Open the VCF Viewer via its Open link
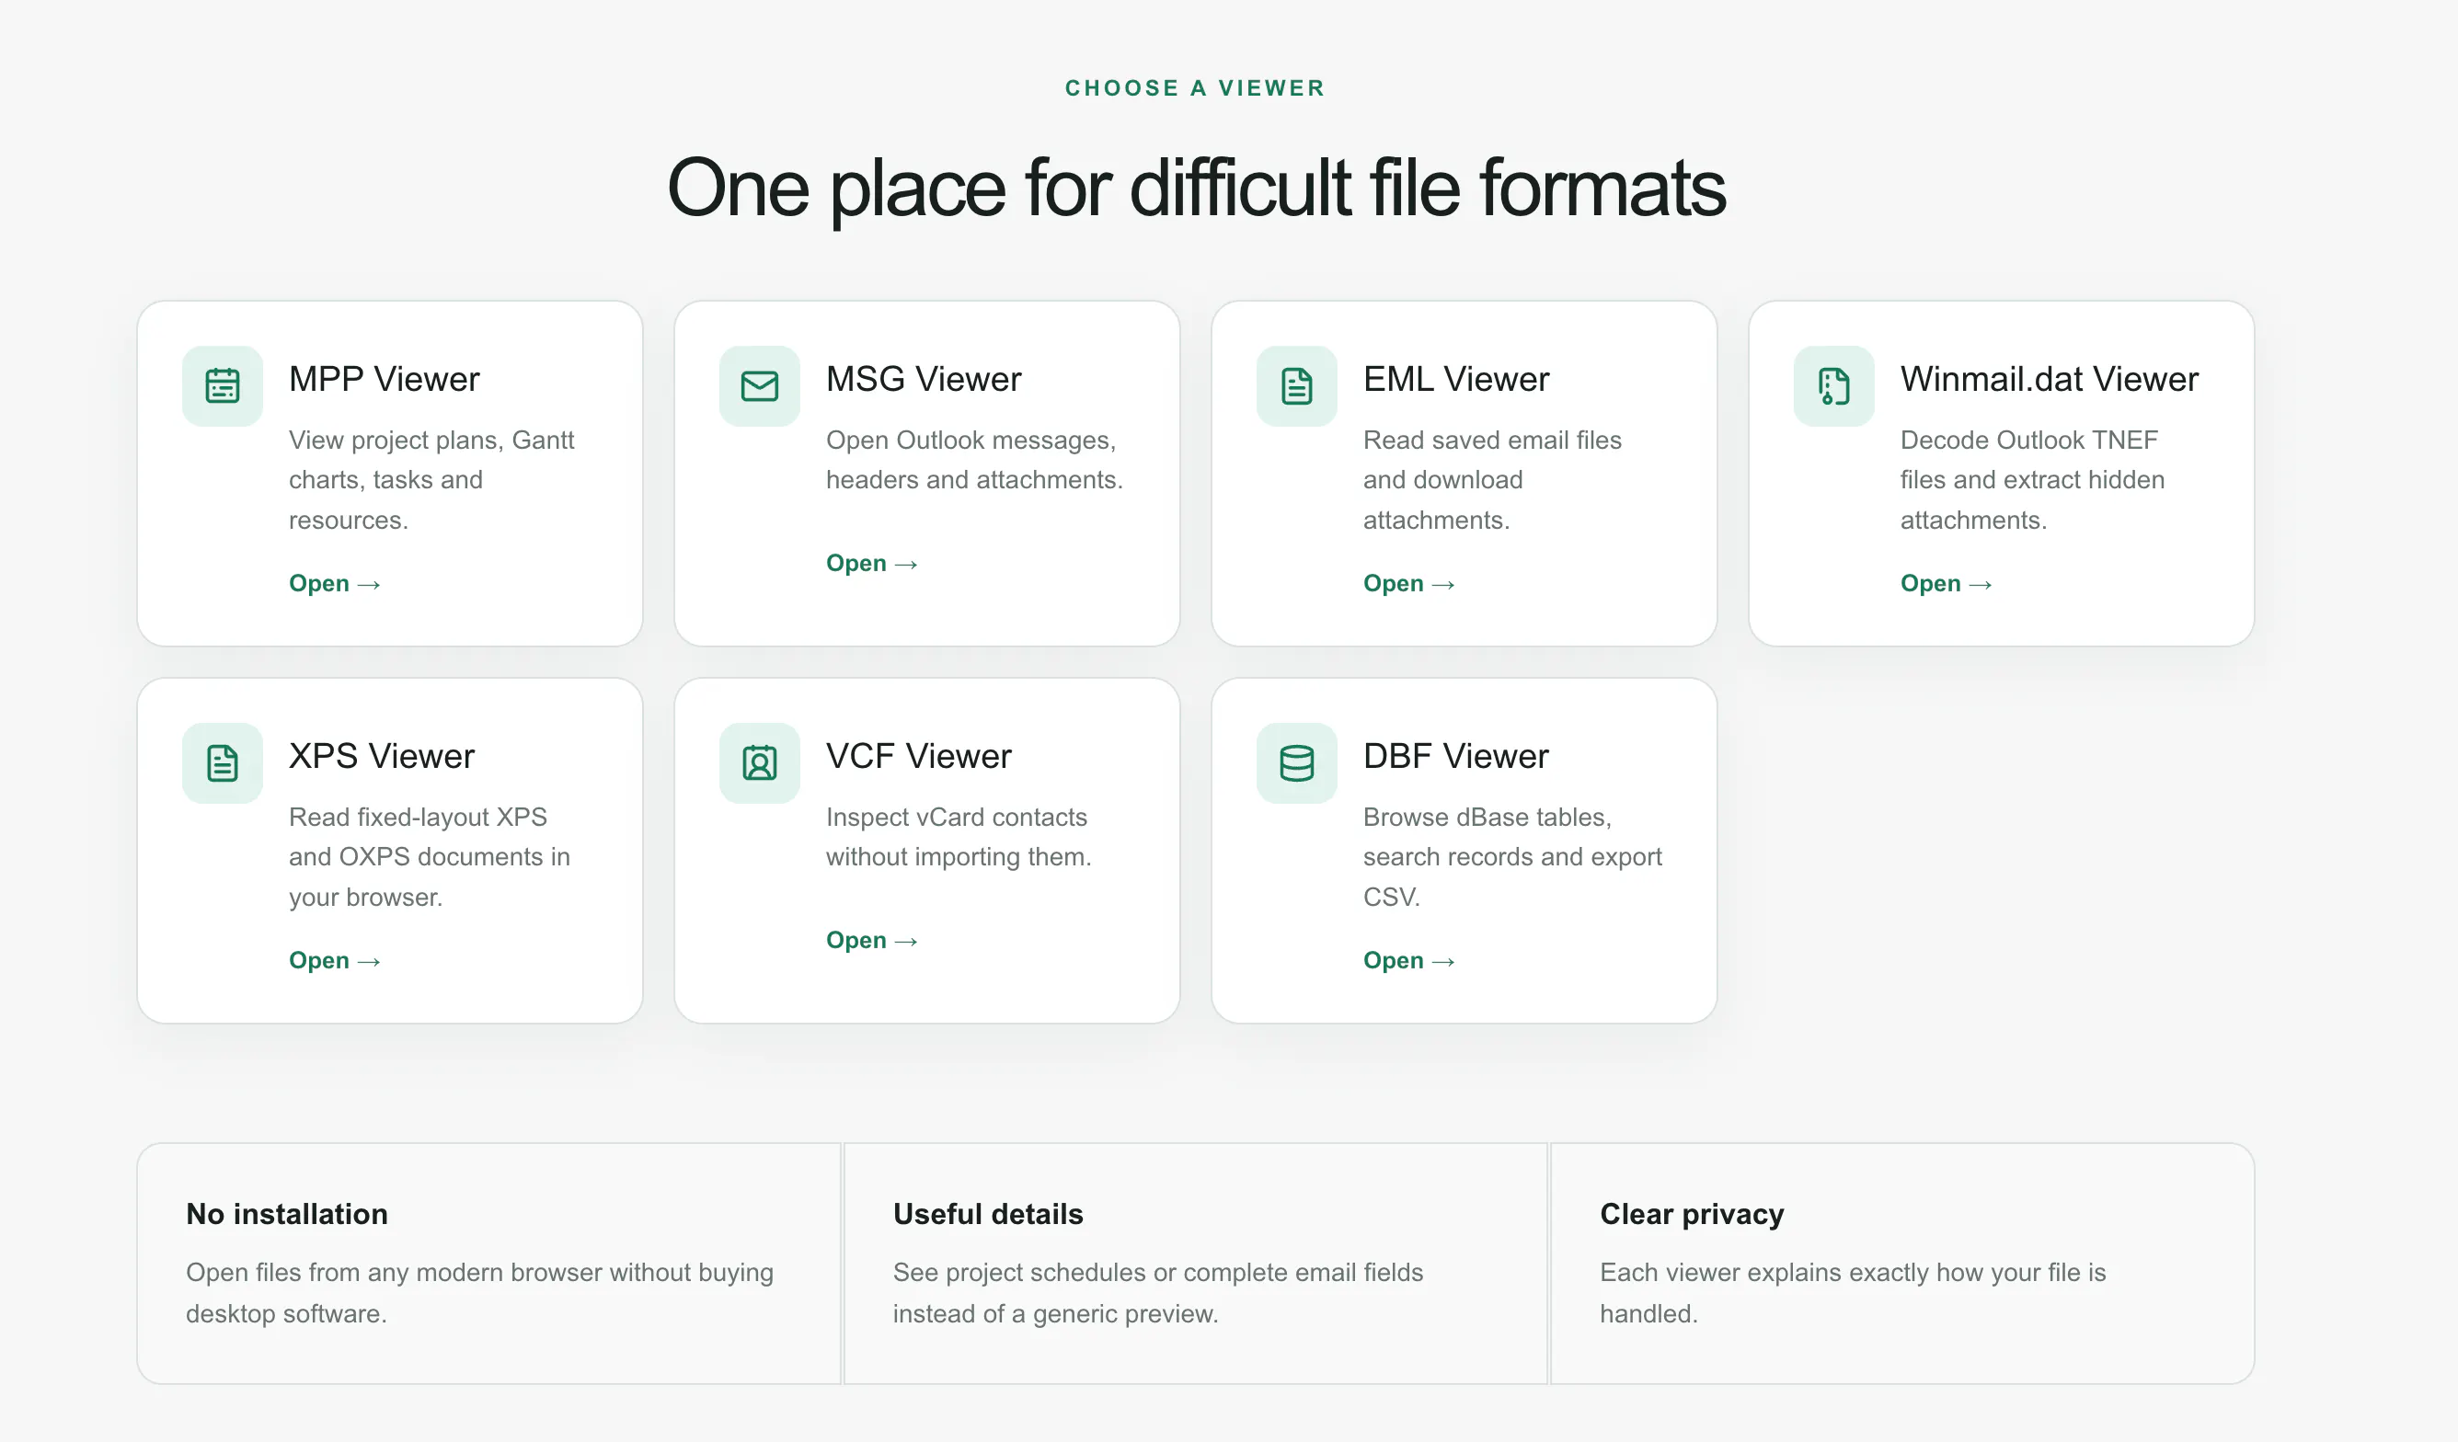Image resolution: width=2458 pixels, height=1442 pixels. pyautogui.click(x=872, y=940)
